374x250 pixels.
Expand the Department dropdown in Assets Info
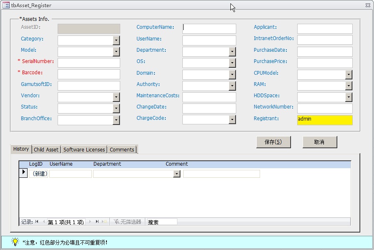tap(232, 52)
